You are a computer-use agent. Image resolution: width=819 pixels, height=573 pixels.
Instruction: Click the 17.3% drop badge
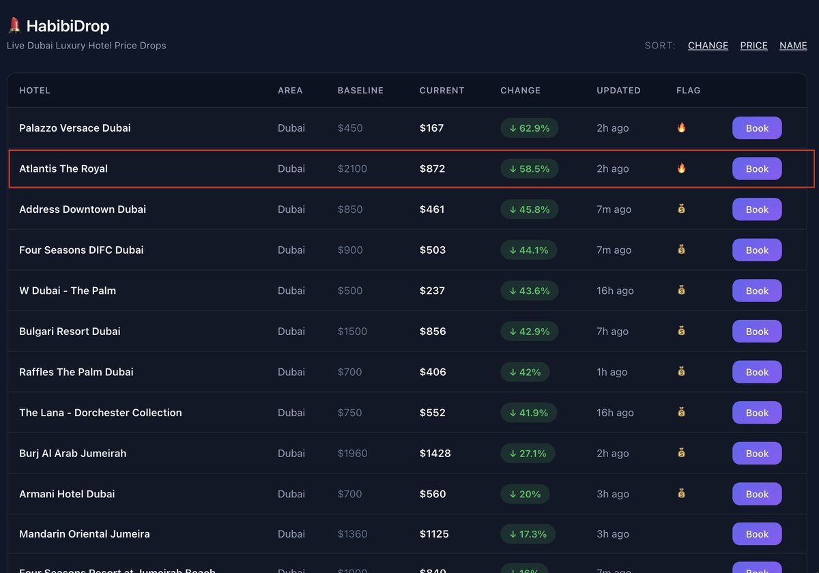point(528,534)
